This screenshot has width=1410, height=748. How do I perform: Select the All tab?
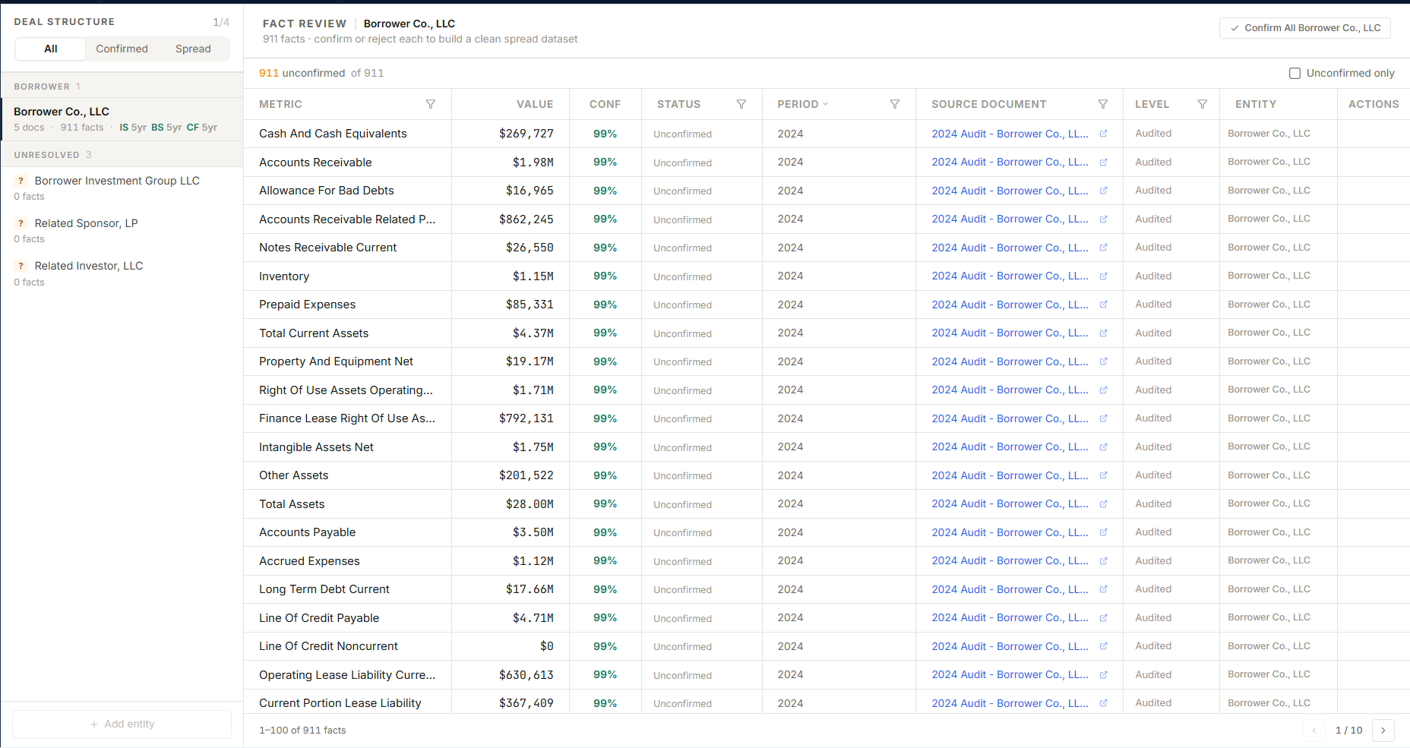[x=51, y=49]
